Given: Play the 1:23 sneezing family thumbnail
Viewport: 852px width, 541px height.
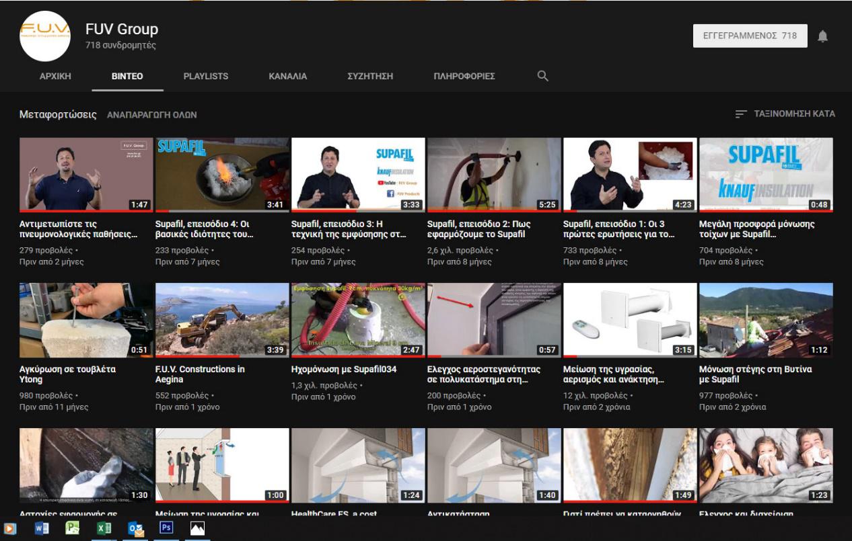Looking at the screenshot, I should [766, 465].
